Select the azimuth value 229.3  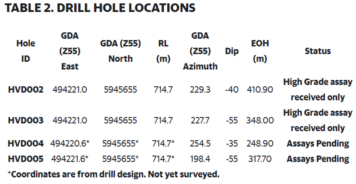200,90
